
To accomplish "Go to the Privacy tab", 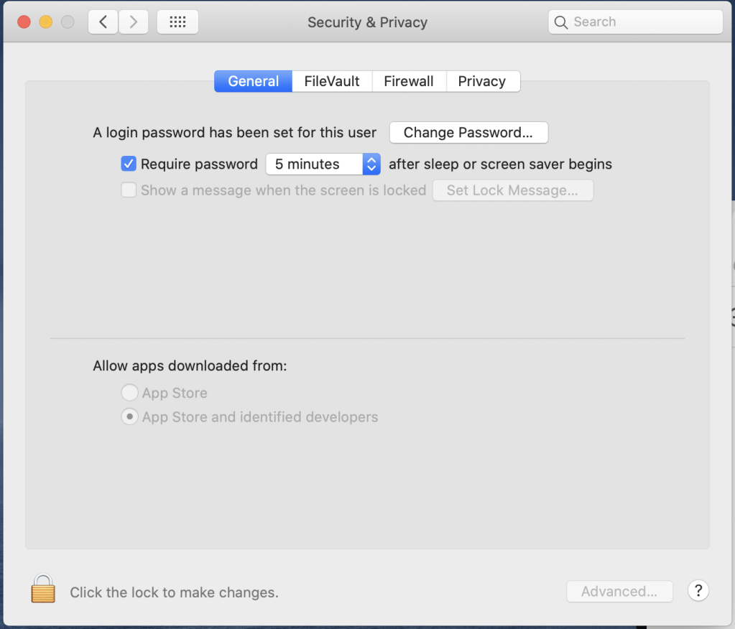I will (482, 81).
